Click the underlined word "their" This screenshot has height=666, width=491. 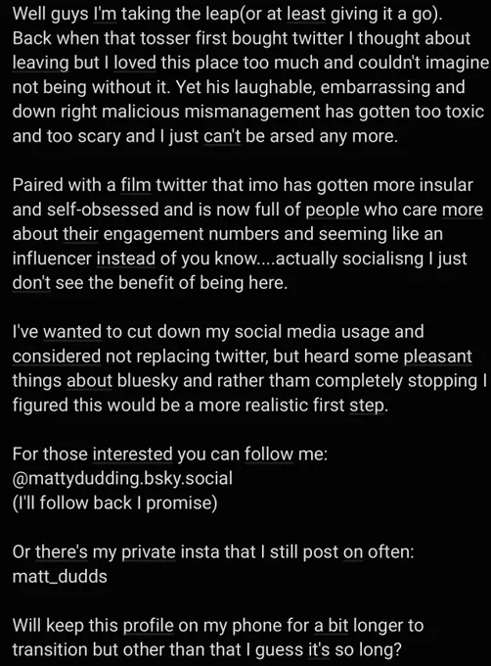tap(80, 234)
